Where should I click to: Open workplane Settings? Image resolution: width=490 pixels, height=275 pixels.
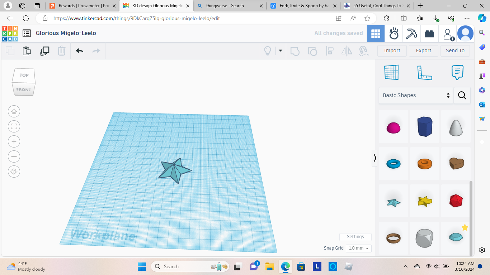click(x=355, y=237)
